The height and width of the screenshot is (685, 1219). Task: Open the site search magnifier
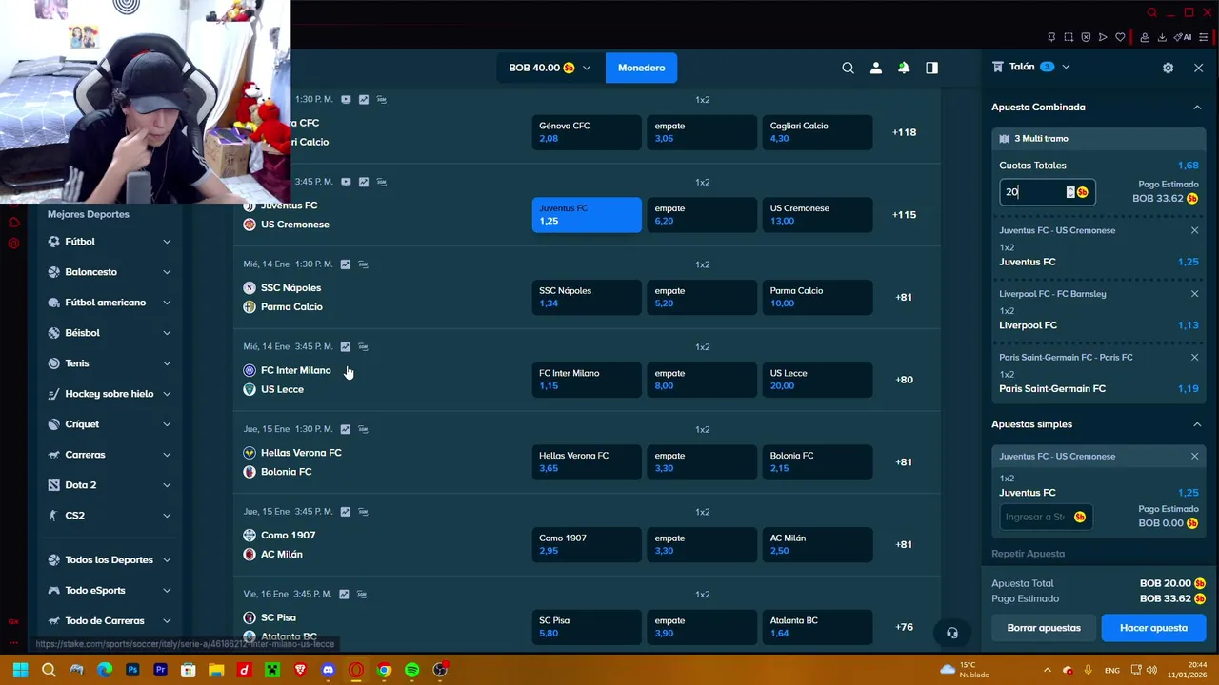(848, 68)
